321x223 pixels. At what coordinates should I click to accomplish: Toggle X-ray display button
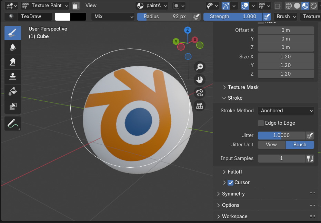pyautogui.click(x=278, y=6)
